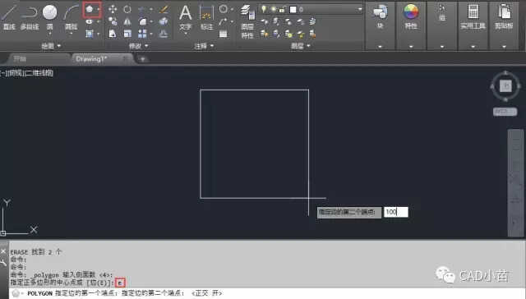Select the Circle (圆) tool

[49, 16]
